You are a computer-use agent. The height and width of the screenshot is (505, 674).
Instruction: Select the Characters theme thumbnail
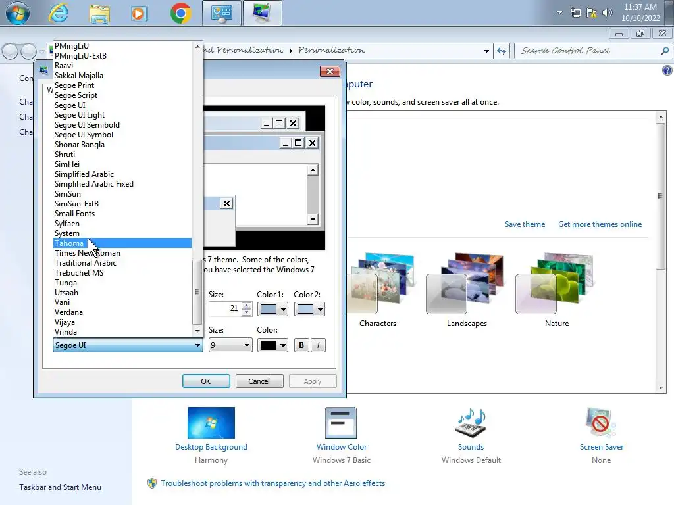click(380, 283)
